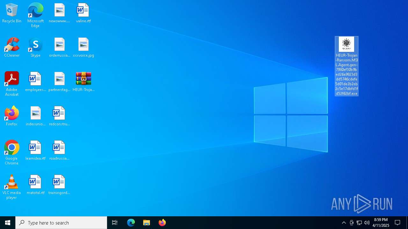408x229 pixels.
Task: Select the HEUR-Trojan-Ransom .exe file icon
Action: pyautogui.click(x=346, y=66)
